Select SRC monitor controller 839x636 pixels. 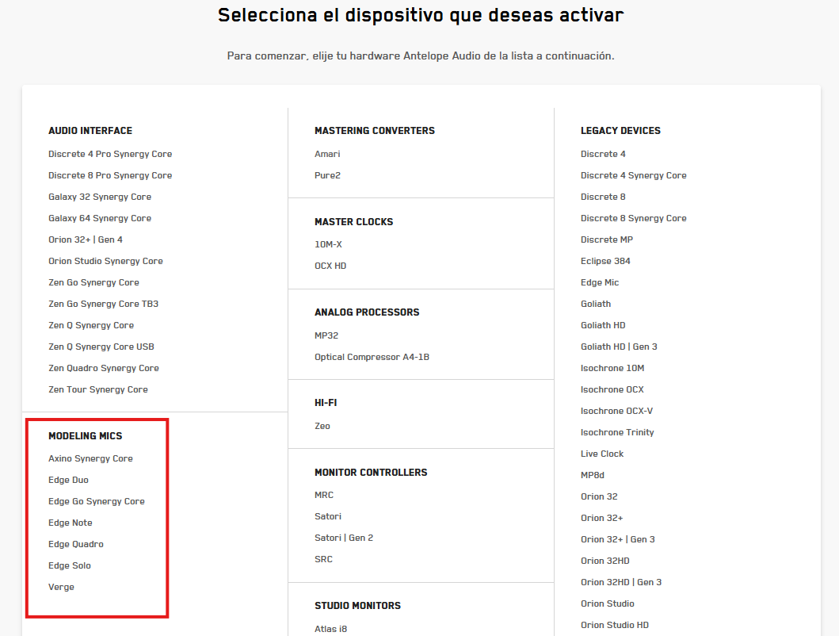[324, 559]
